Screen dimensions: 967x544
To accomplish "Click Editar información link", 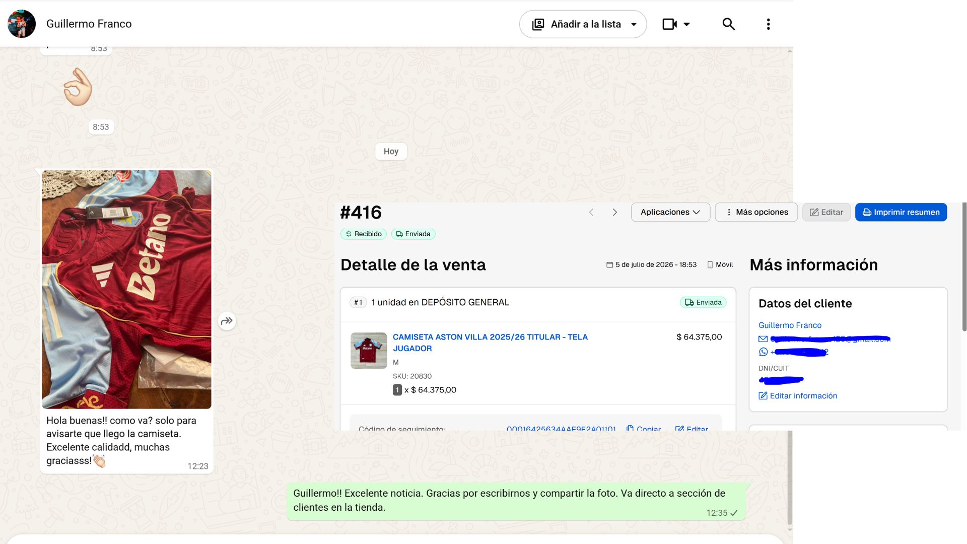I will tap(798, 396).
